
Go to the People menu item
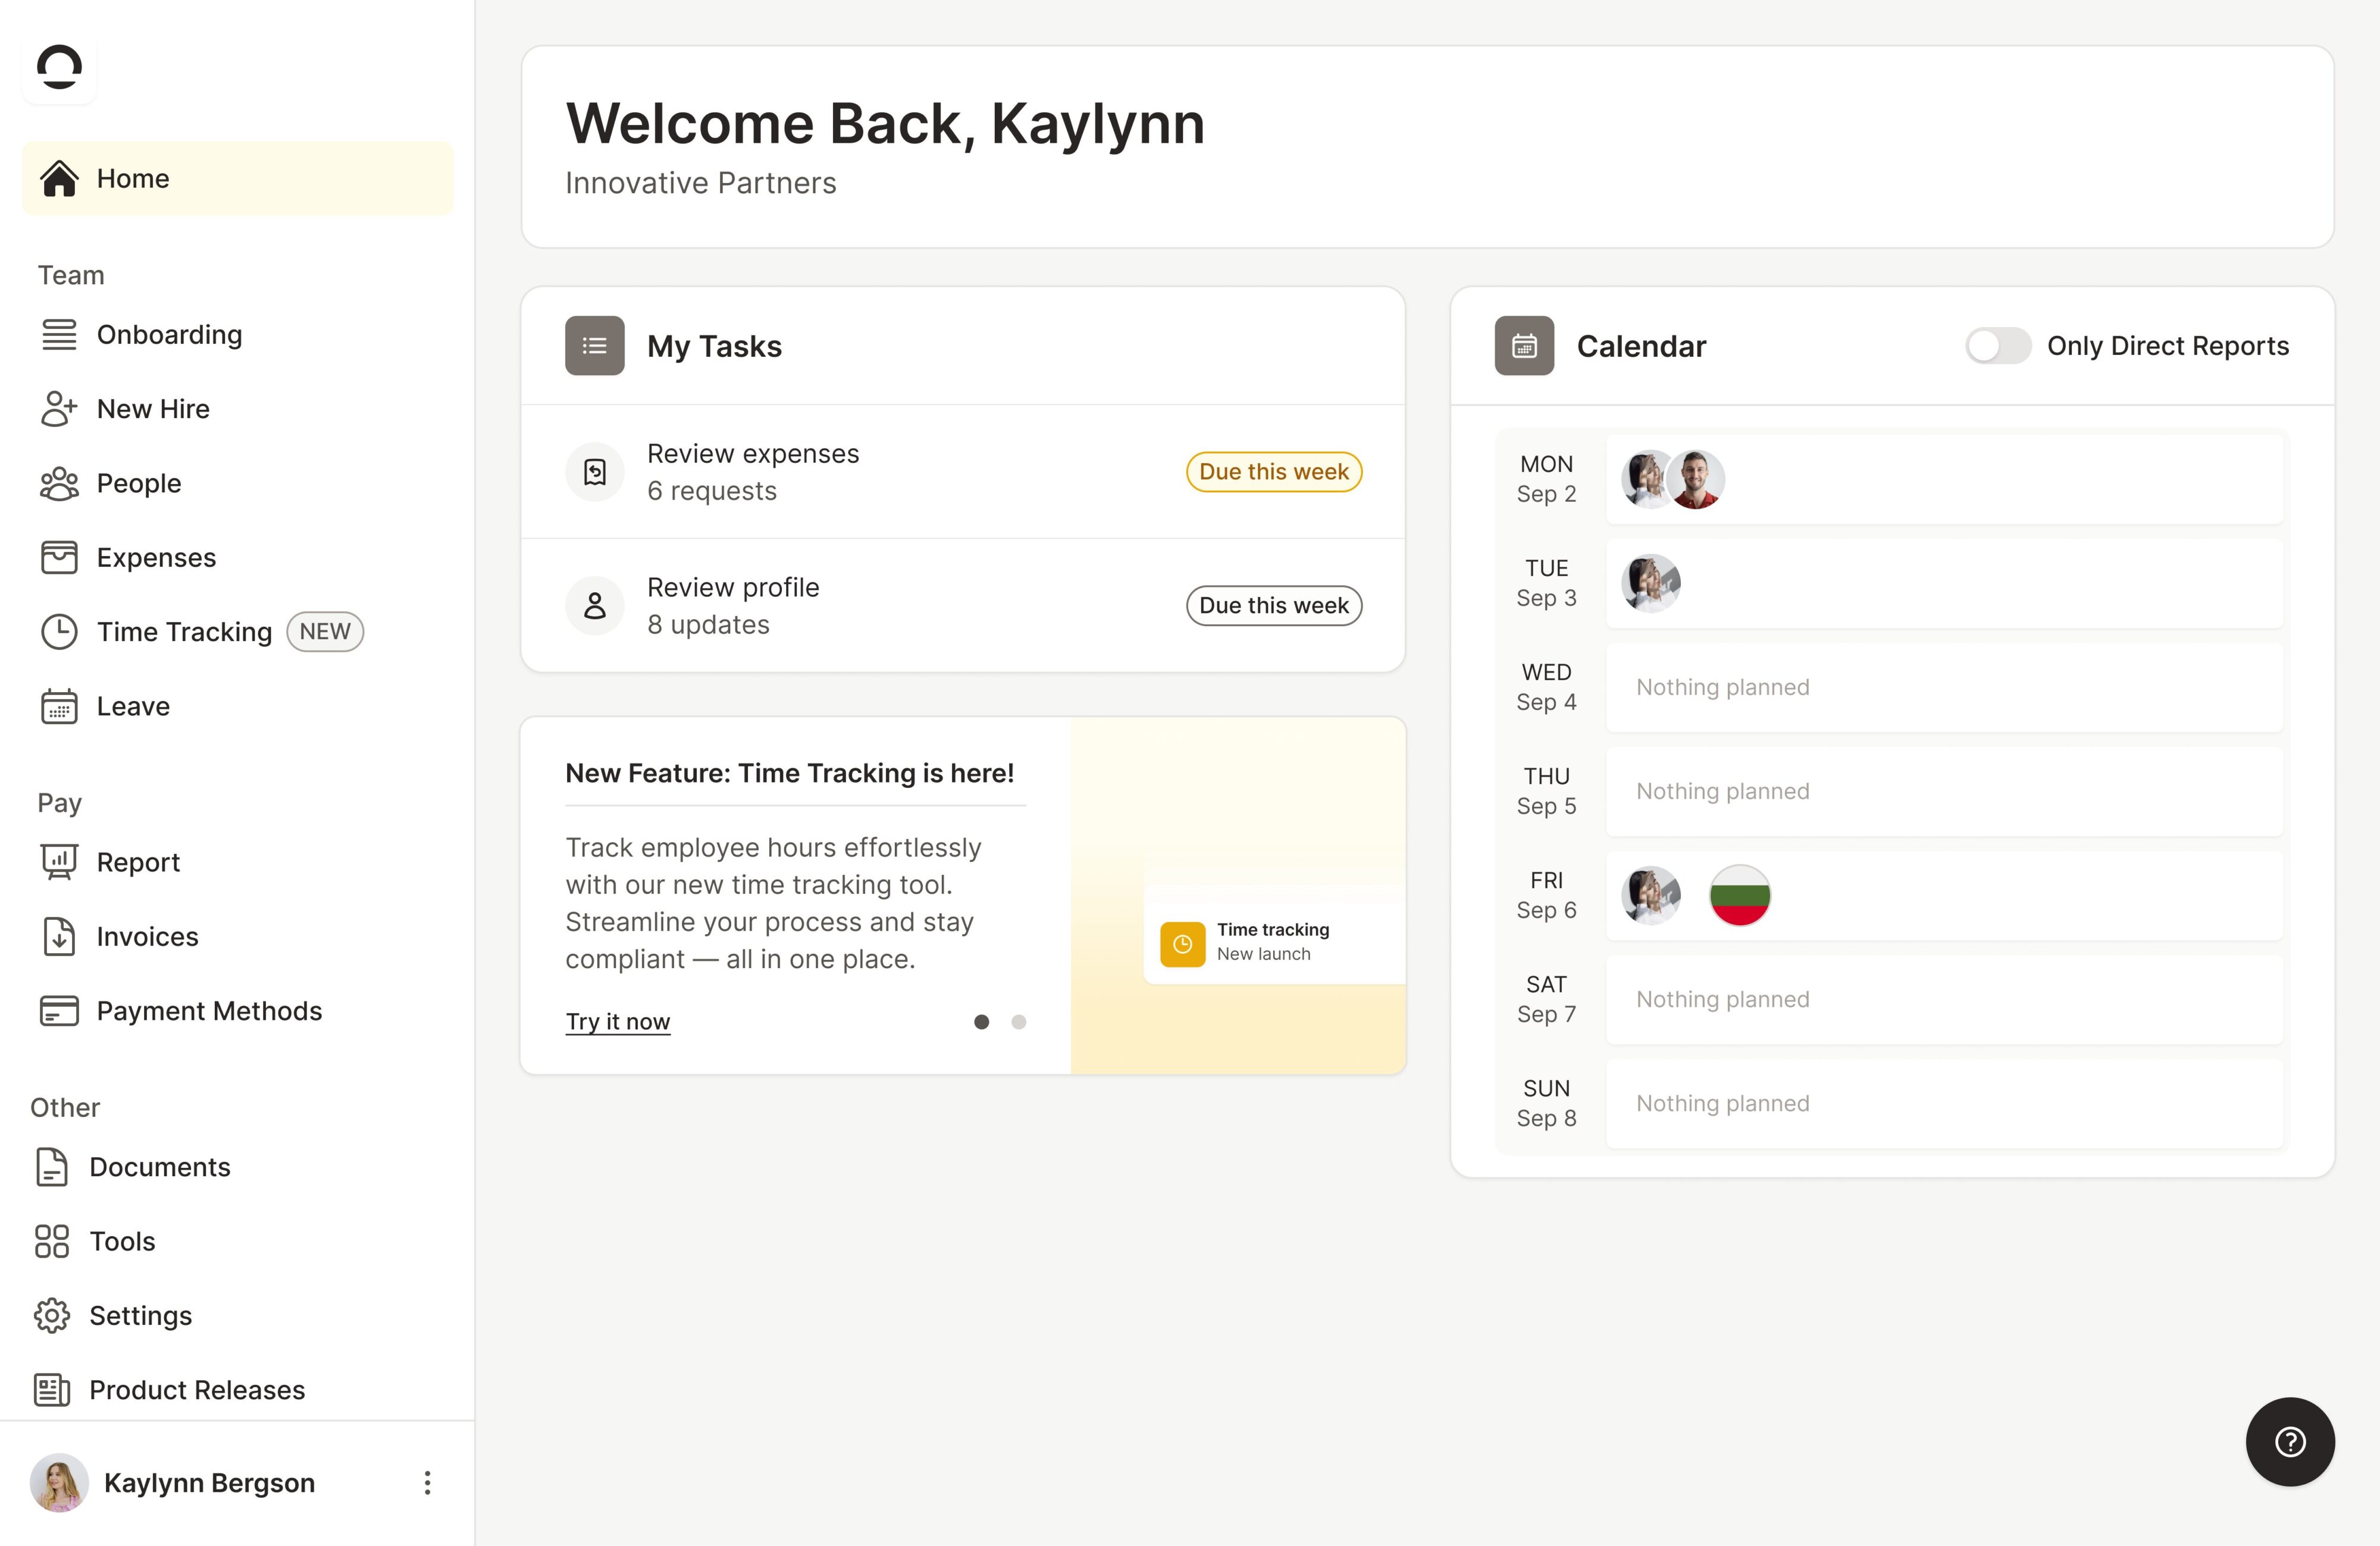tap(139, 483)
